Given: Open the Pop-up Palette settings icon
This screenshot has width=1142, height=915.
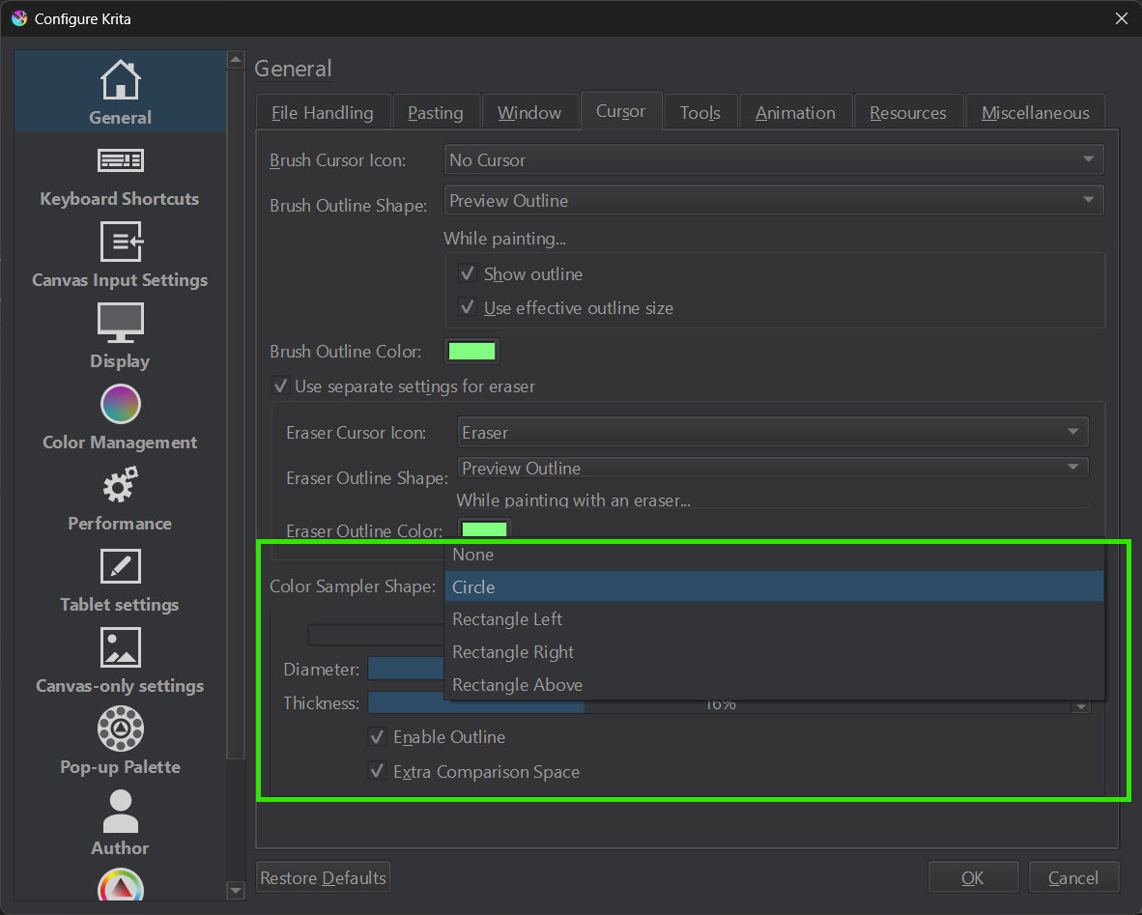Looking at the screenshot, I should click(120, 729).
